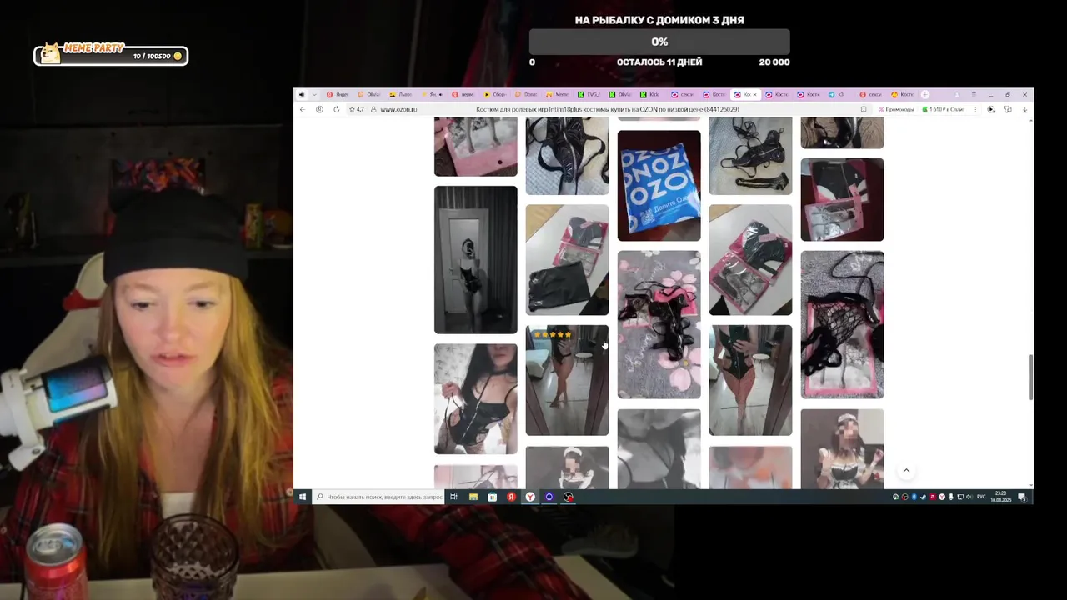Open the fishnet on pink packaging photo
This screenshot has height=600, width=1067.
[842, 324]
